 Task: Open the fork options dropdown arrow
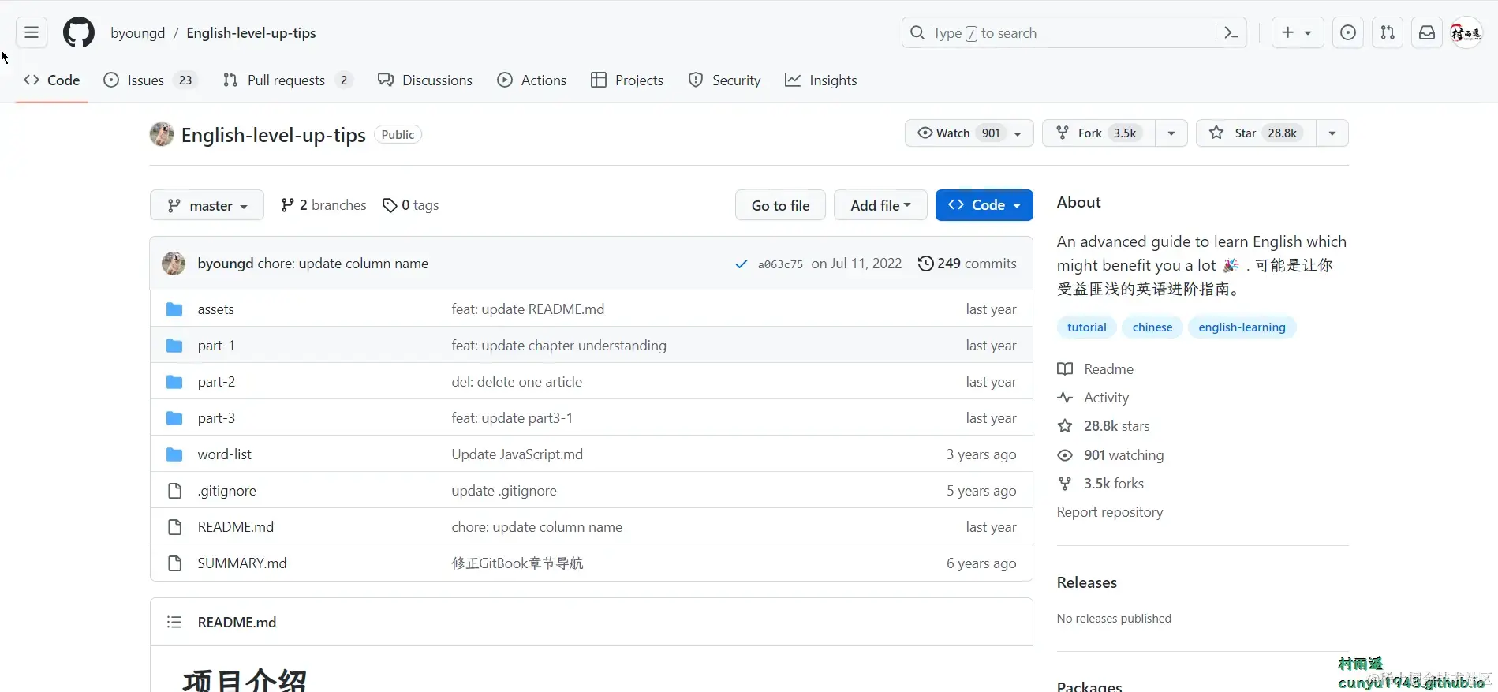1171,133
